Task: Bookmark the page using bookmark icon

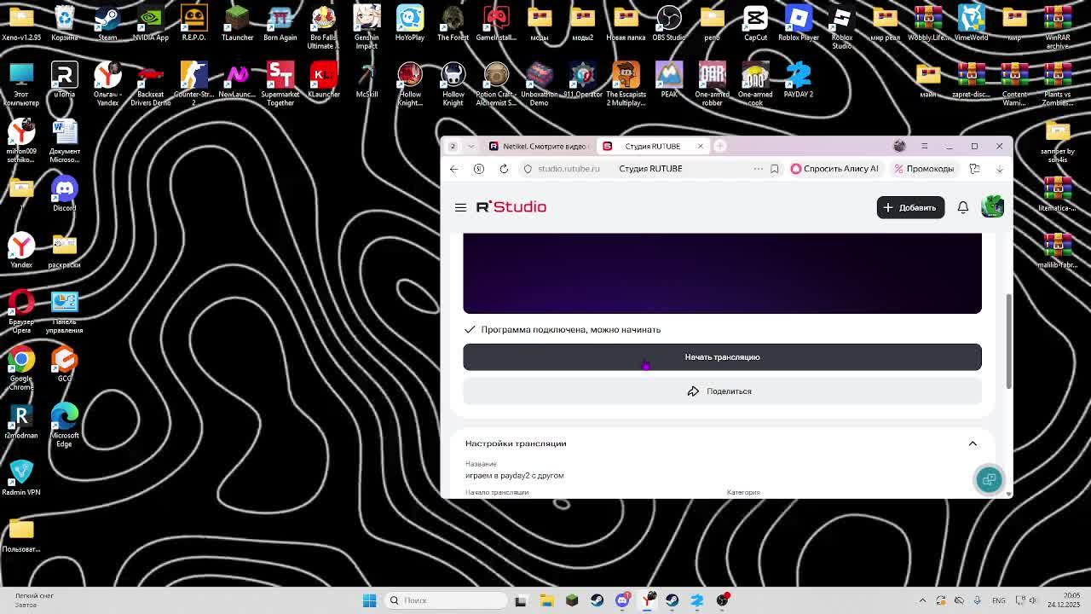Action: [x=774, y=169]
